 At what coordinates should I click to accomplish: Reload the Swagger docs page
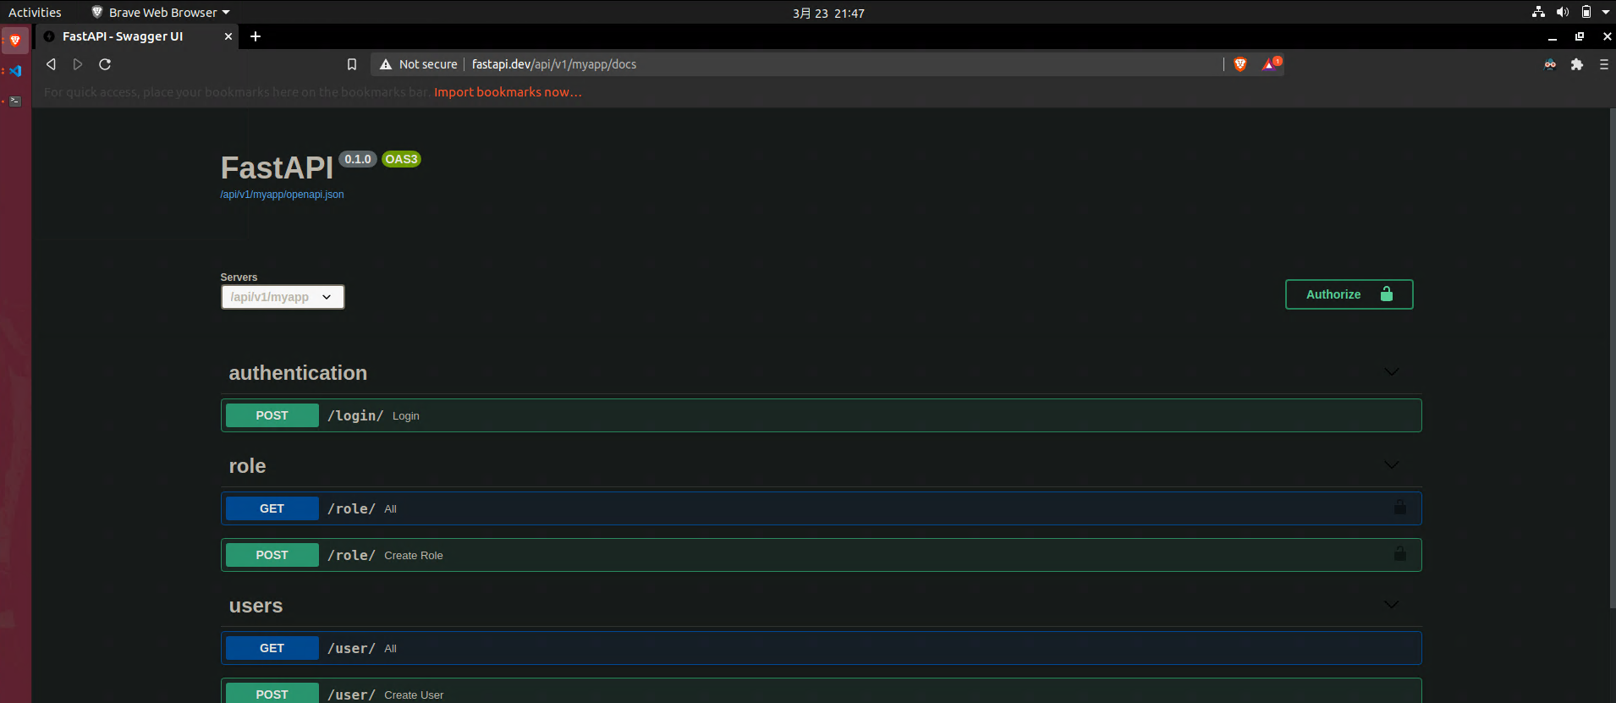click(x=105, y=64)
